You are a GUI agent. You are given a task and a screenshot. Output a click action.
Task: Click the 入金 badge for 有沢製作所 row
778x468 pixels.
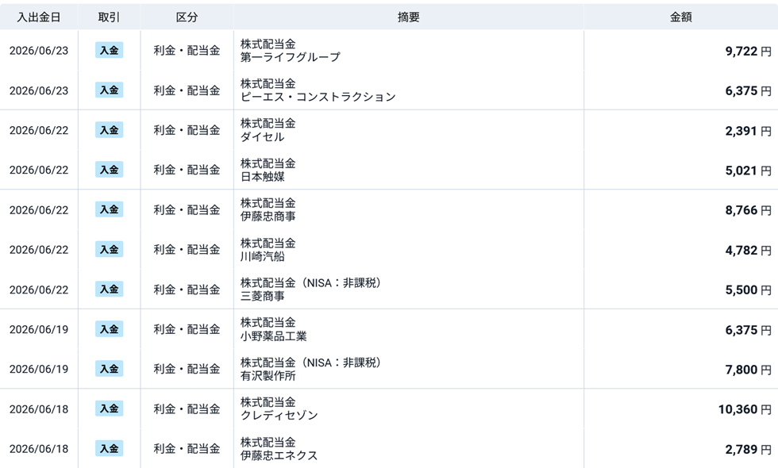click(x=110, y=369)
